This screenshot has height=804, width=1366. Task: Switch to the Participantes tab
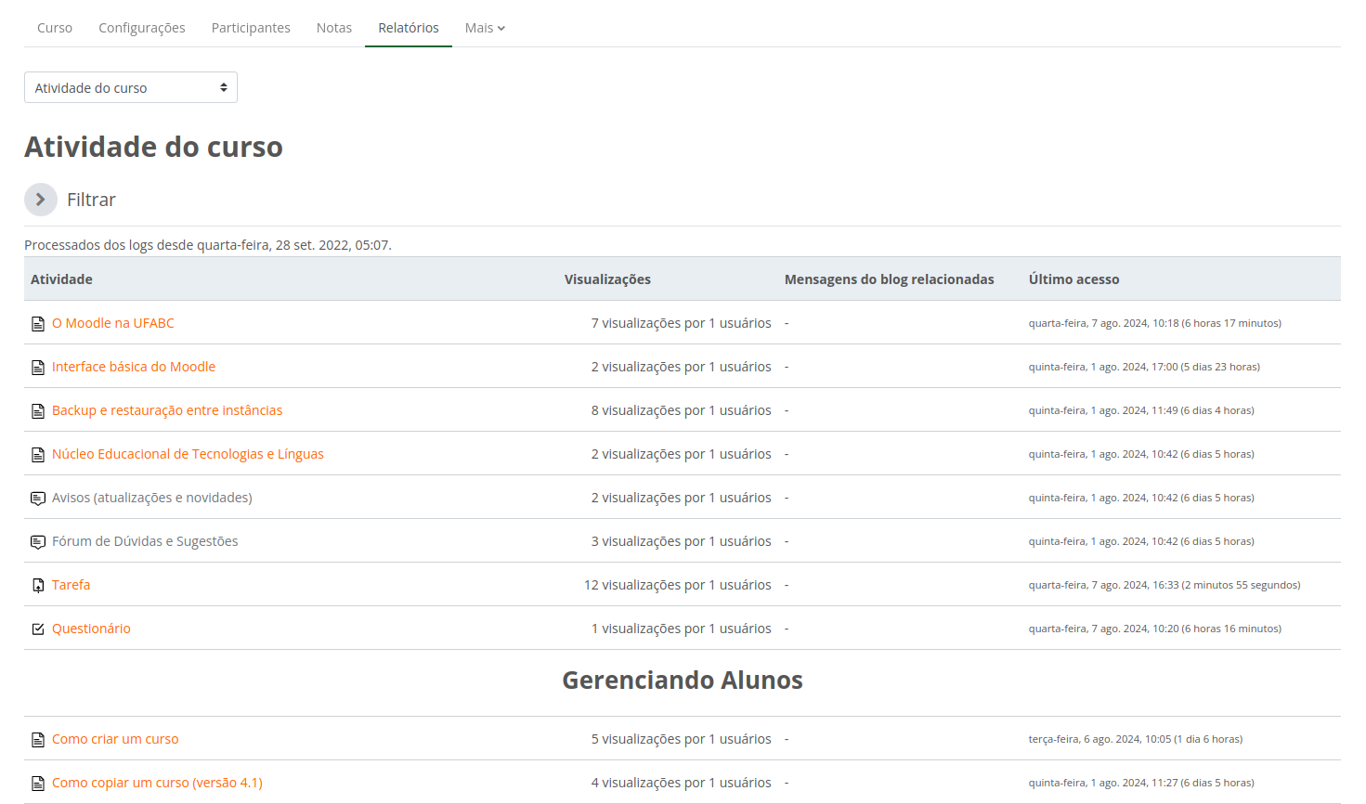[x=251, y=28]
